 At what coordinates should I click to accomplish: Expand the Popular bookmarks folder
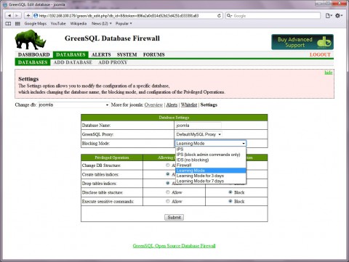(x=124, y=23)
